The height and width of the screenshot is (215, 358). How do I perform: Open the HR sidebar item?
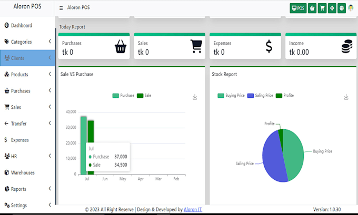point(27,156)
